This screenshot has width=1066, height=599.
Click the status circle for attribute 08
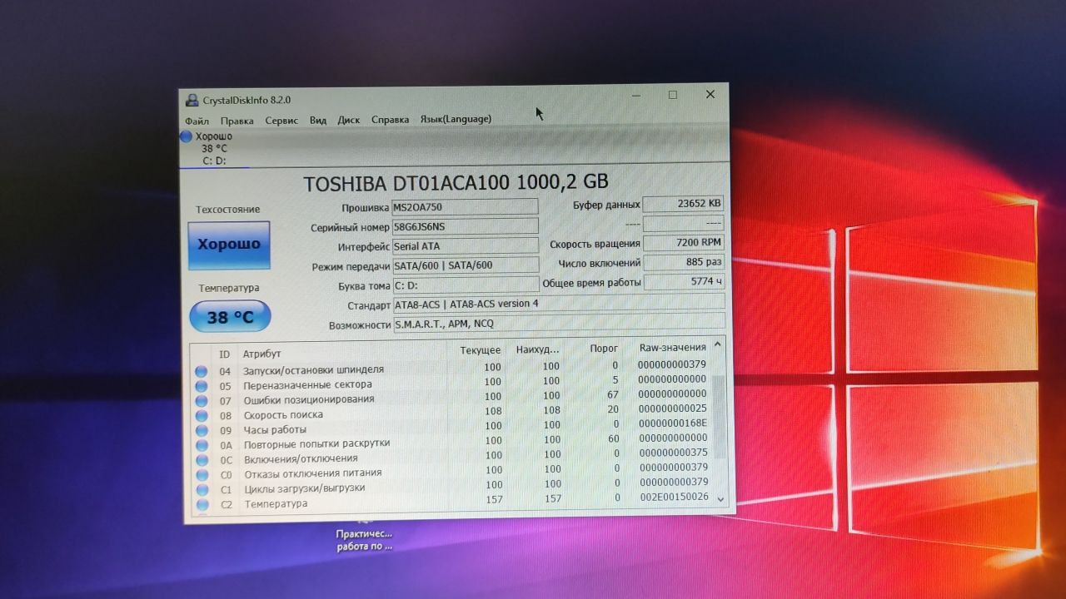coord(201,416)
